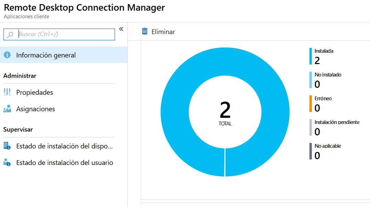The width and height of the screenshot is (370, 207).
Task: Click the device install status icon
Action: tap(7, 146)
